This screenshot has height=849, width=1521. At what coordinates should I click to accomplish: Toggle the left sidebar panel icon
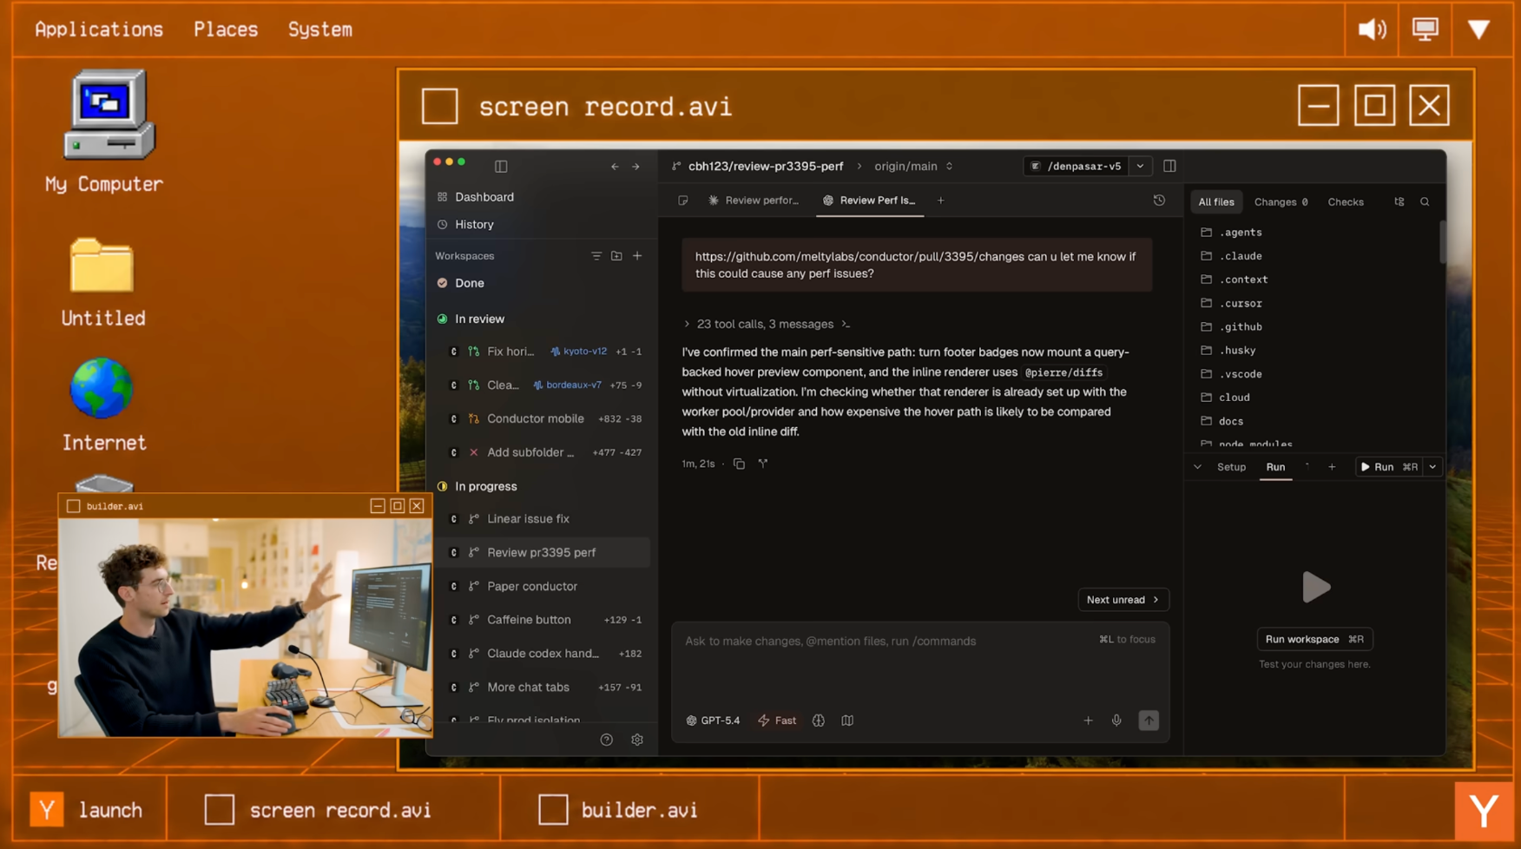pyautogui.click(x=501, y=166)
